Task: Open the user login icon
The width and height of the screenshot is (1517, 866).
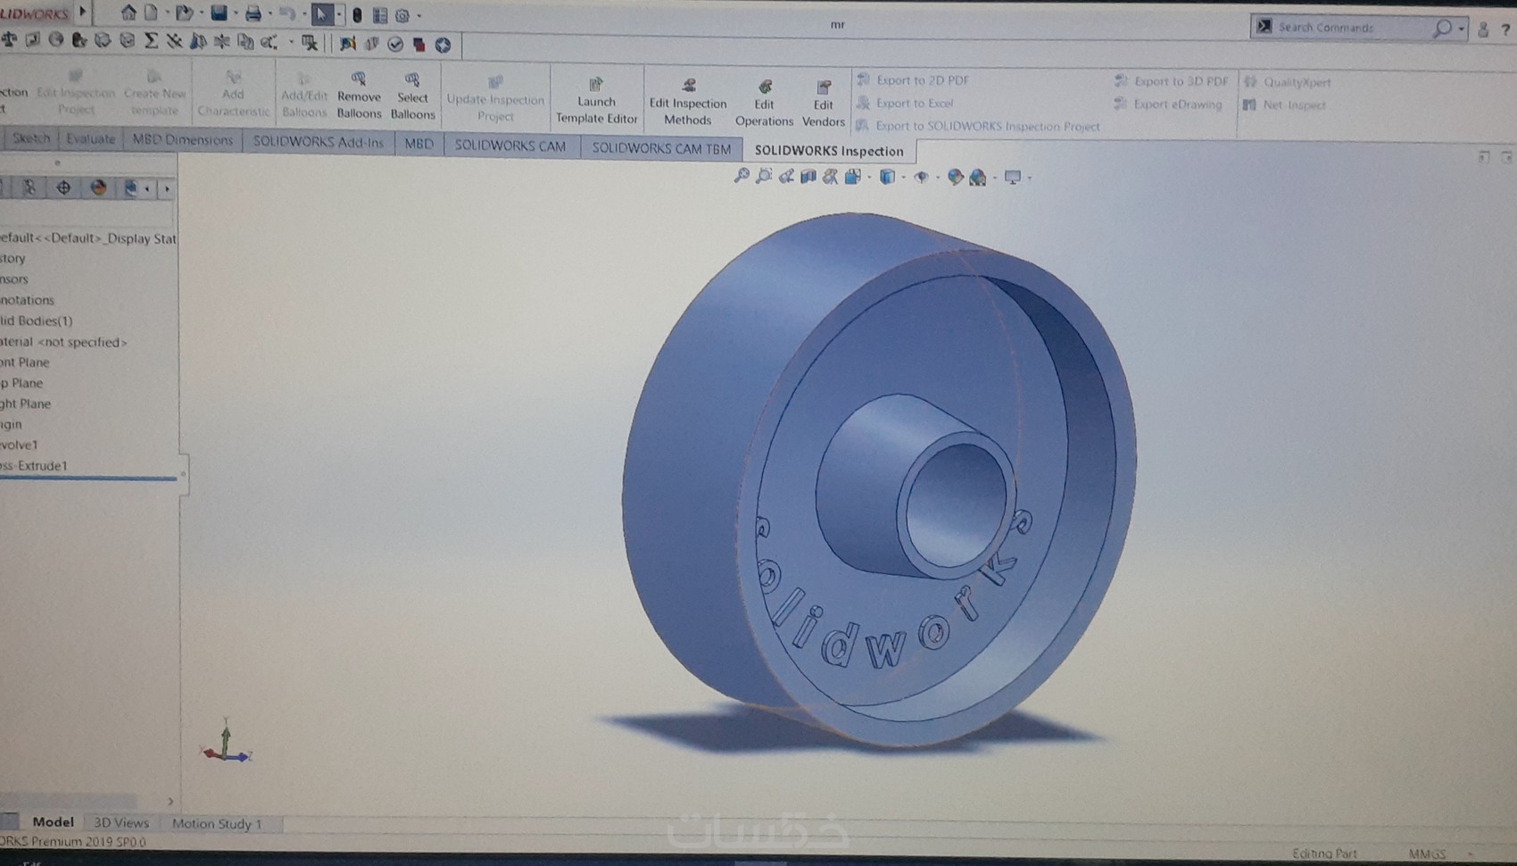Action: [1483, 29]
